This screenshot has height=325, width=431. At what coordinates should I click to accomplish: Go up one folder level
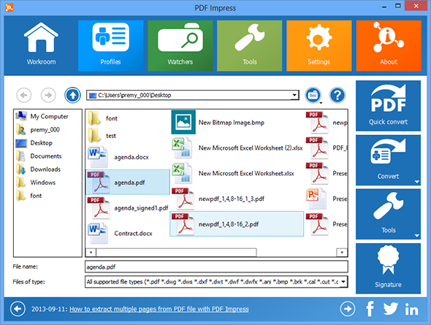72,95
